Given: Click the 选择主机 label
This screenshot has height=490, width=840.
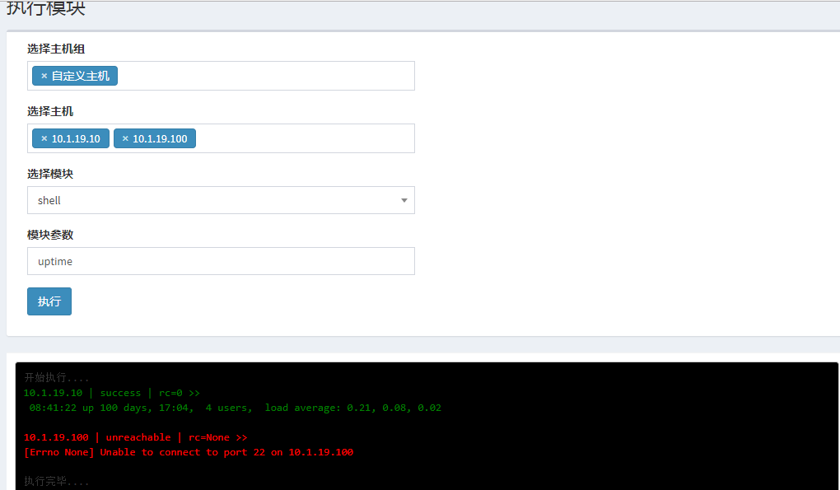Looking at the screenshot, I should (x=50, y=111).
